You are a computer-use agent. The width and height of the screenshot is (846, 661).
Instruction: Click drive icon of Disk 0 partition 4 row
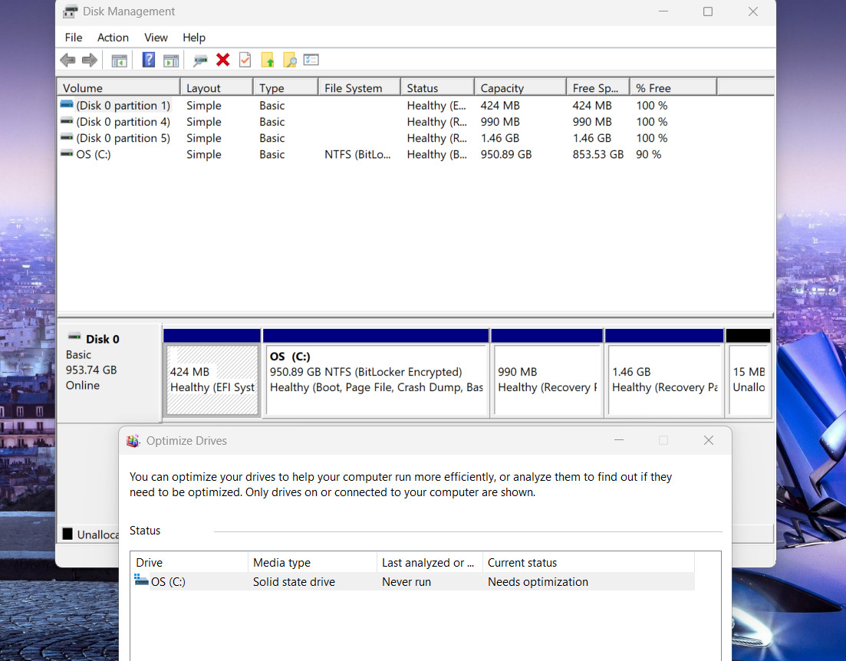pos(67,121)
